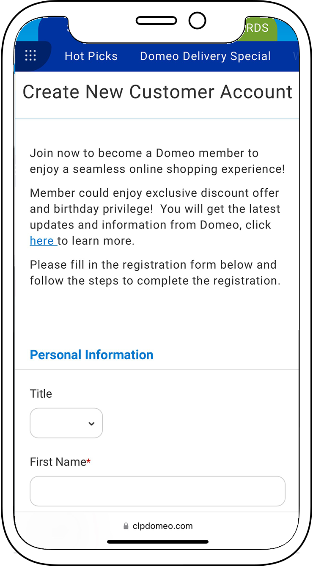Open the dotted grid menu icon
This screenshot has height=567, width=313.
pyautogui.click(x=30, y=55)
